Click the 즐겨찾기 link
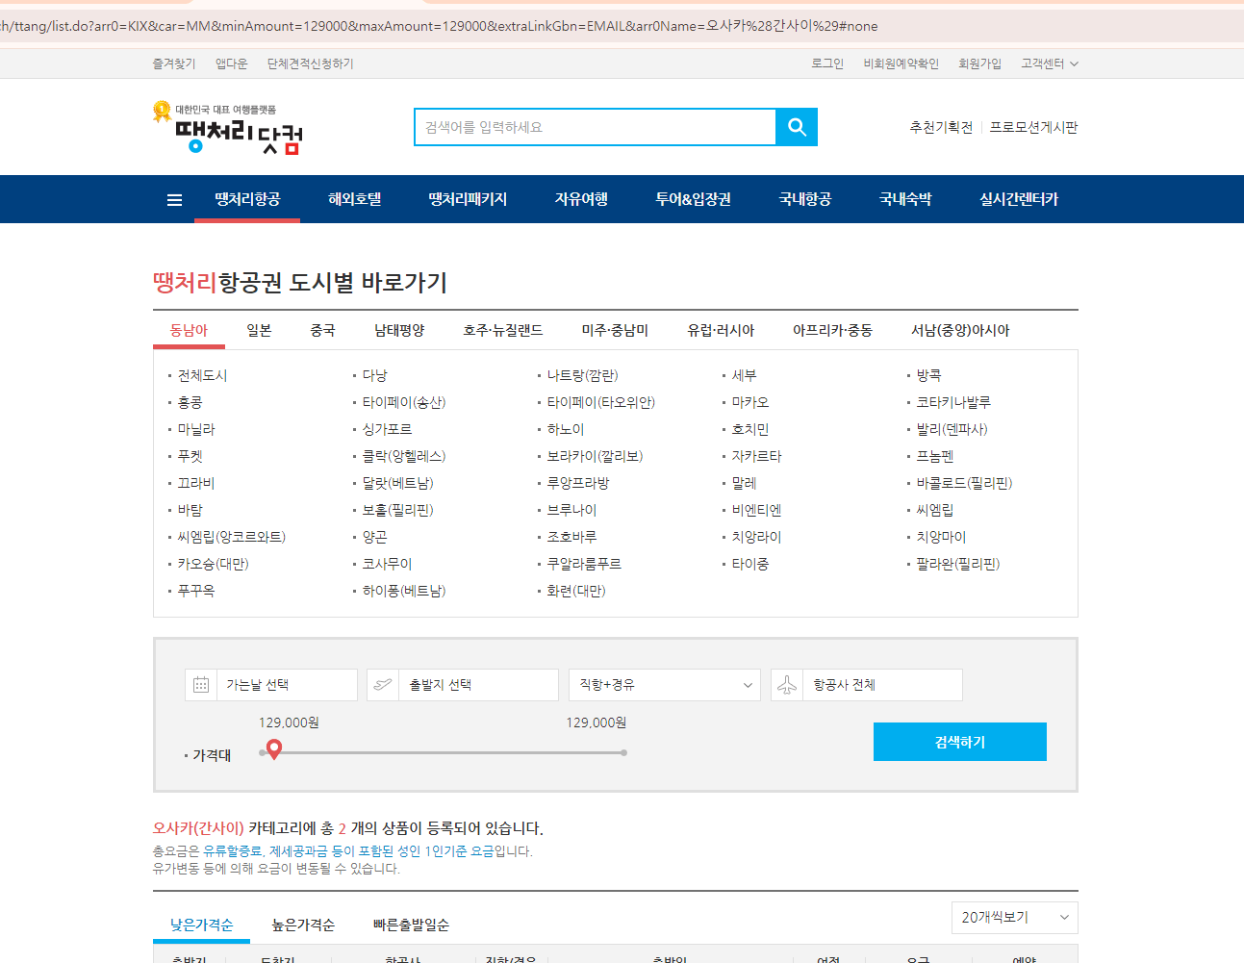Image resolution: width=1244 pixels, height=963 pixels. [173, 63]
